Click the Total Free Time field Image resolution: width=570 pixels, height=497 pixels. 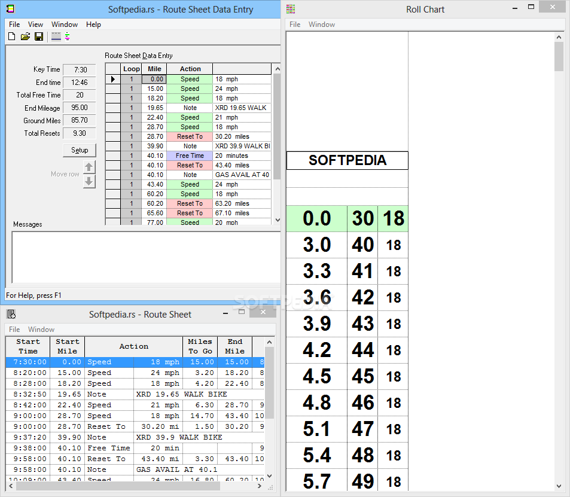80,95
